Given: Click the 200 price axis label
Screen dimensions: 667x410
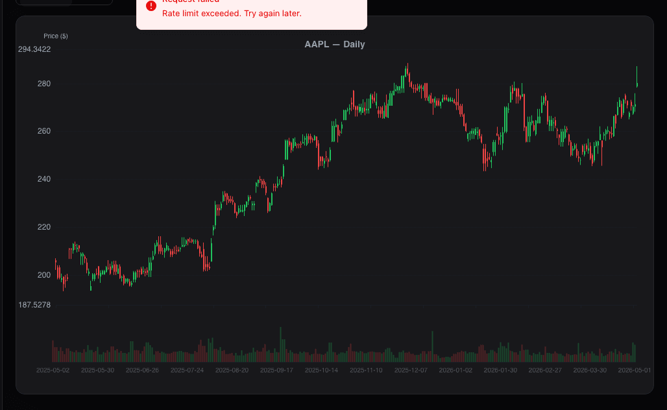Looking at the screenshot, I should (x=44, y=275).
